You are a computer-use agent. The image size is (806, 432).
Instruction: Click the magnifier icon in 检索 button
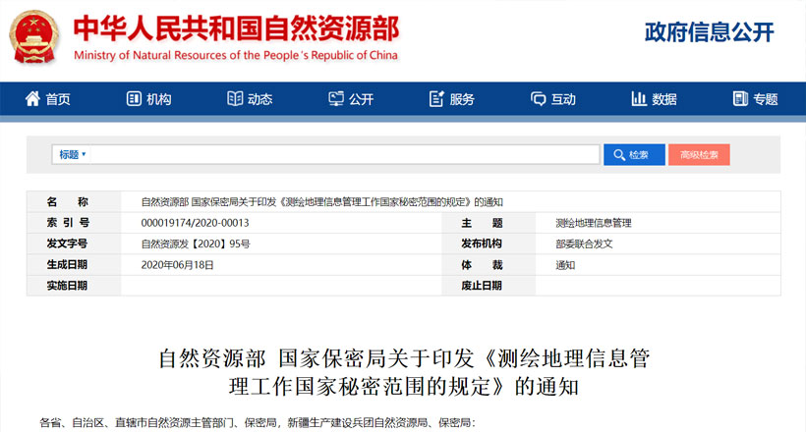click(x=619, y=154)
